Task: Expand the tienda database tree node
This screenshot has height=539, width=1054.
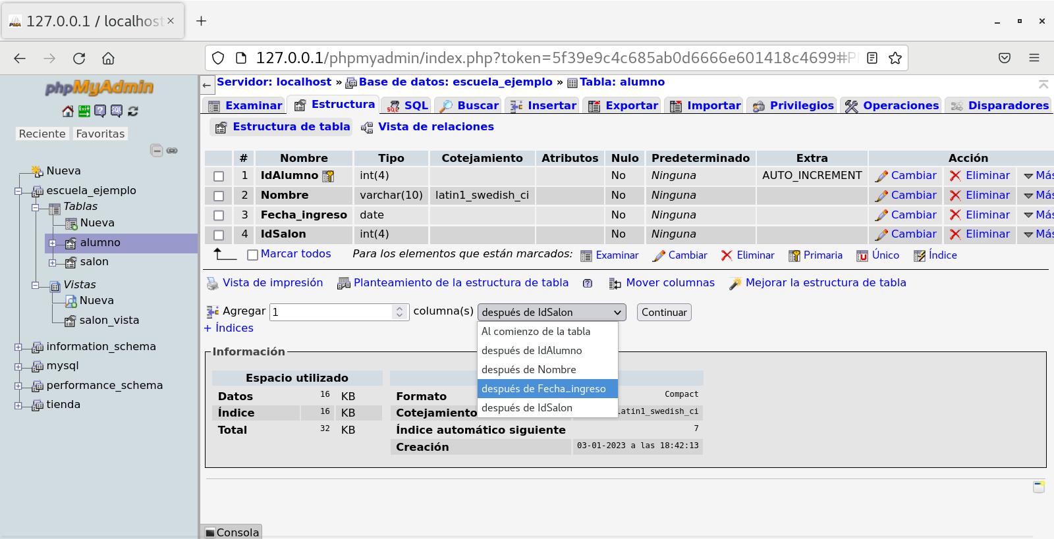Action: [x=18, y=405]
